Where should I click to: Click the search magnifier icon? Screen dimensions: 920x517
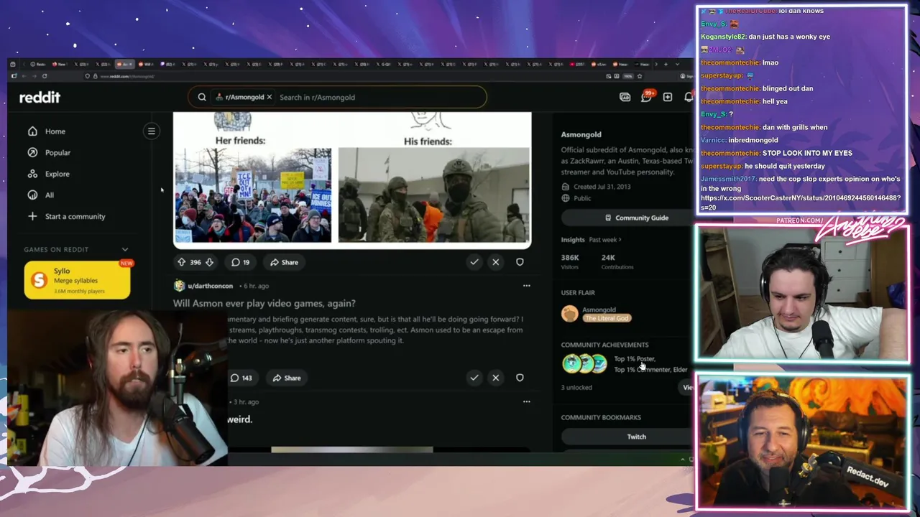[x=202, y=97]
